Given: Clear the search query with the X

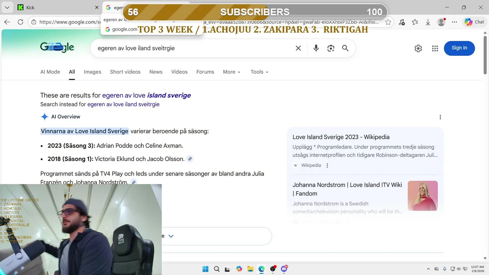Looking at the screenshot, I should click(x=298, y=48).
